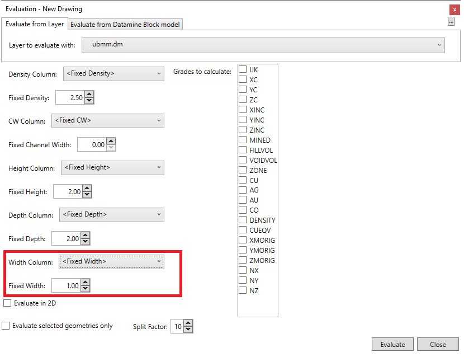Click the ellipsis button at top right
The height and width of the screenshot is (357, 464).
click(x=451, y=22)
